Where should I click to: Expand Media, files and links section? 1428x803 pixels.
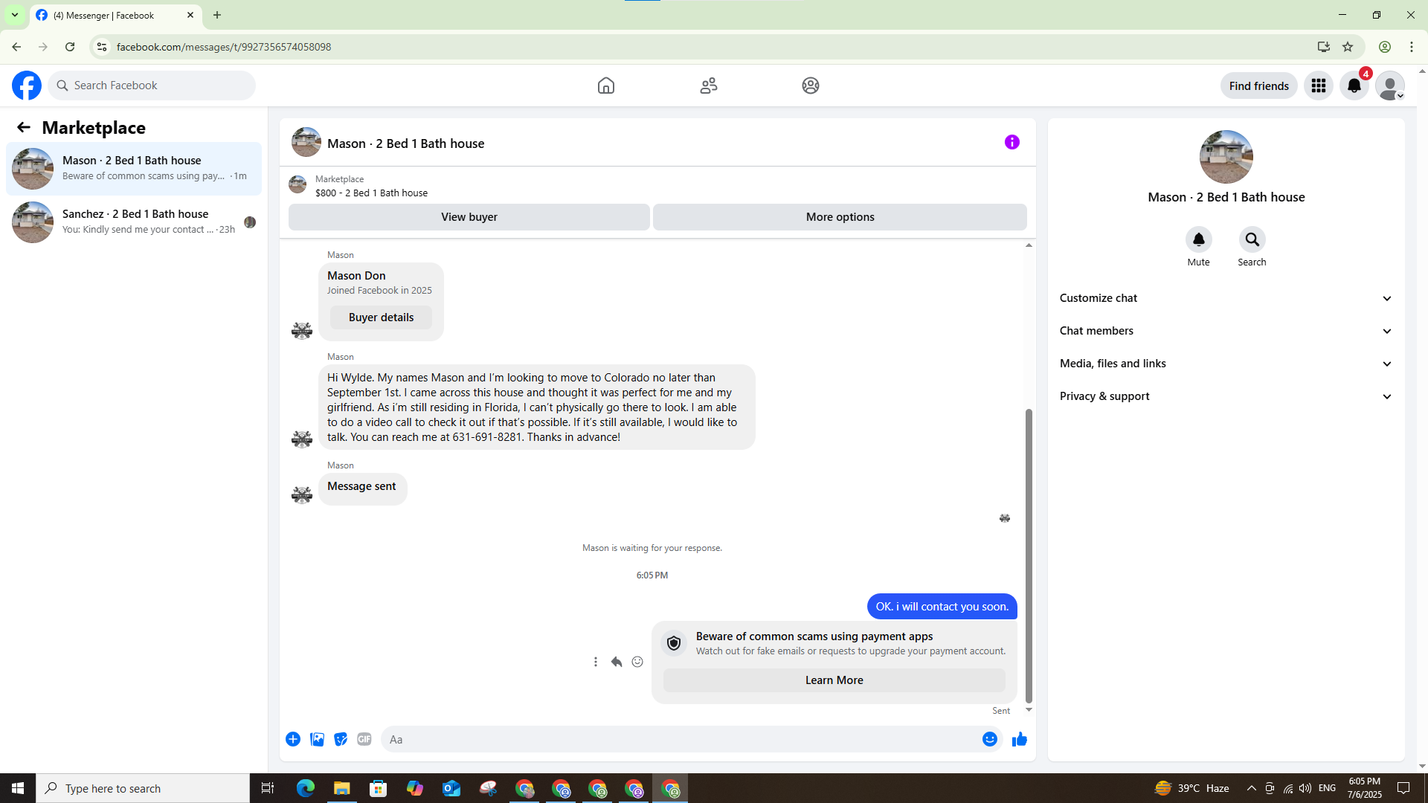pos(1226,364)
